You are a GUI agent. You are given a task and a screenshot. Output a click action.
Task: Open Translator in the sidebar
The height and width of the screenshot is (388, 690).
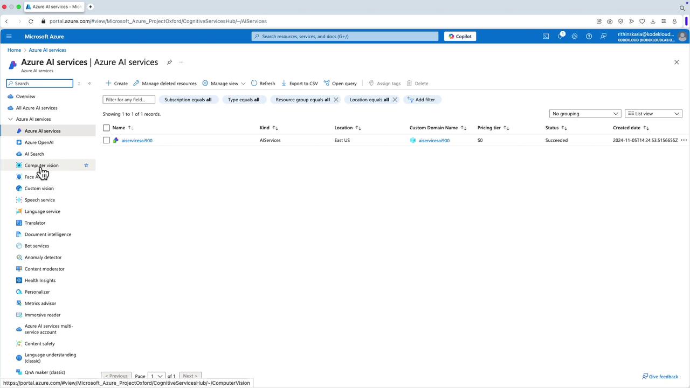pos(35,223)
